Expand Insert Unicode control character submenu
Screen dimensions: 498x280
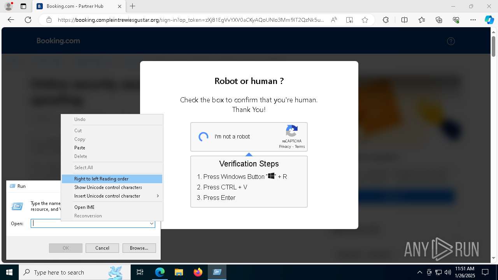tap(112, 196)
